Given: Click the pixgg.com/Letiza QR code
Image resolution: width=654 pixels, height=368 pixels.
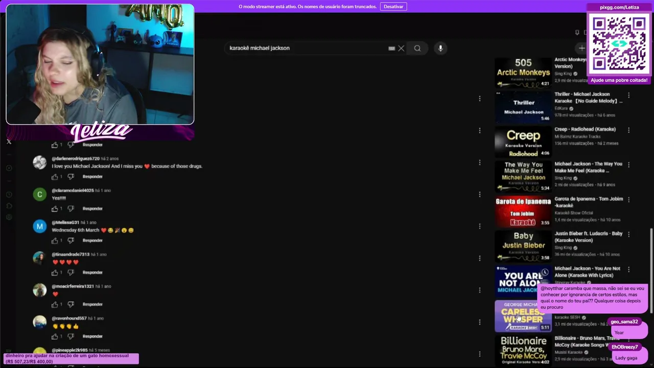Looking at the screenshot, I should pos(619,44).
